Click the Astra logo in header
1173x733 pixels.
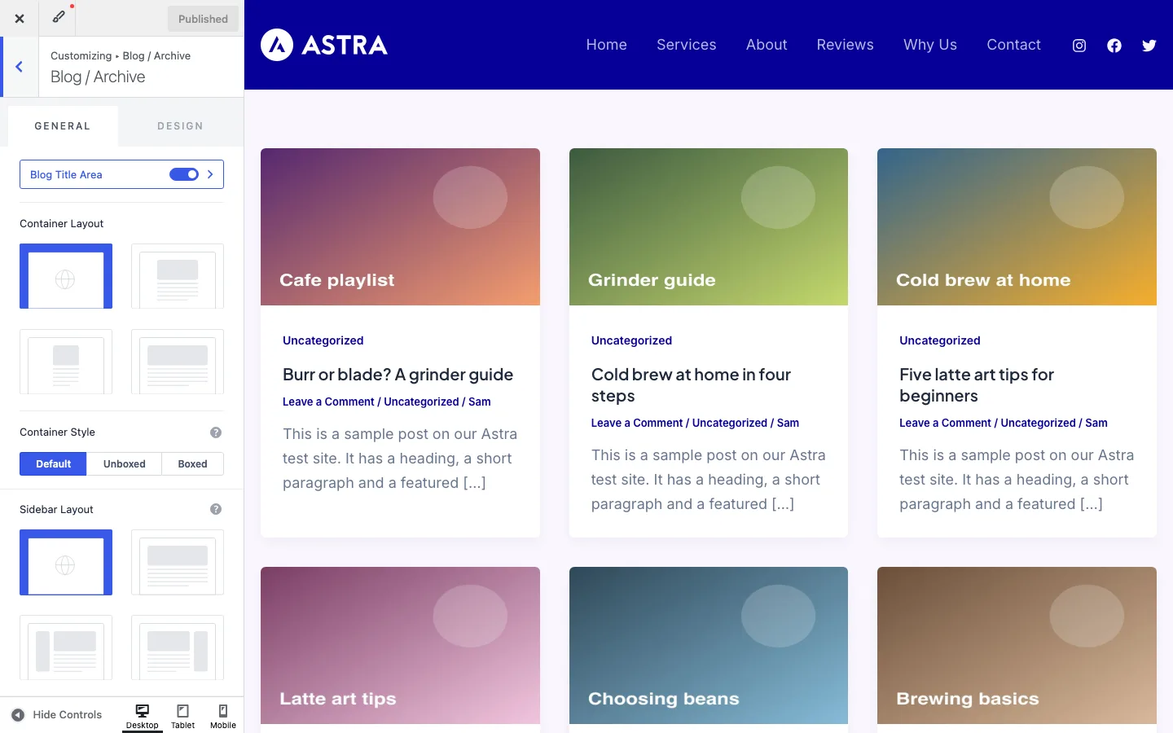coord(324,45)
